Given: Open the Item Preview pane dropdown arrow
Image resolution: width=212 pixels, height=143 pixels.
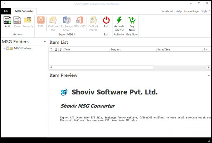Looking at the screenshot, I should tap(209, 75).
